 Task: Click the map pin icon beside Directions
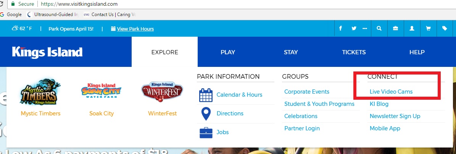pos(206,114)
